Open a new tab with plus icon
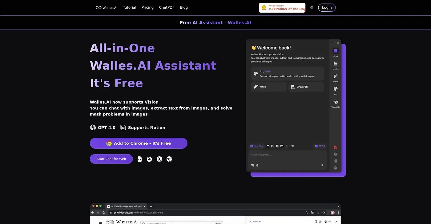 tap(151, 206)
